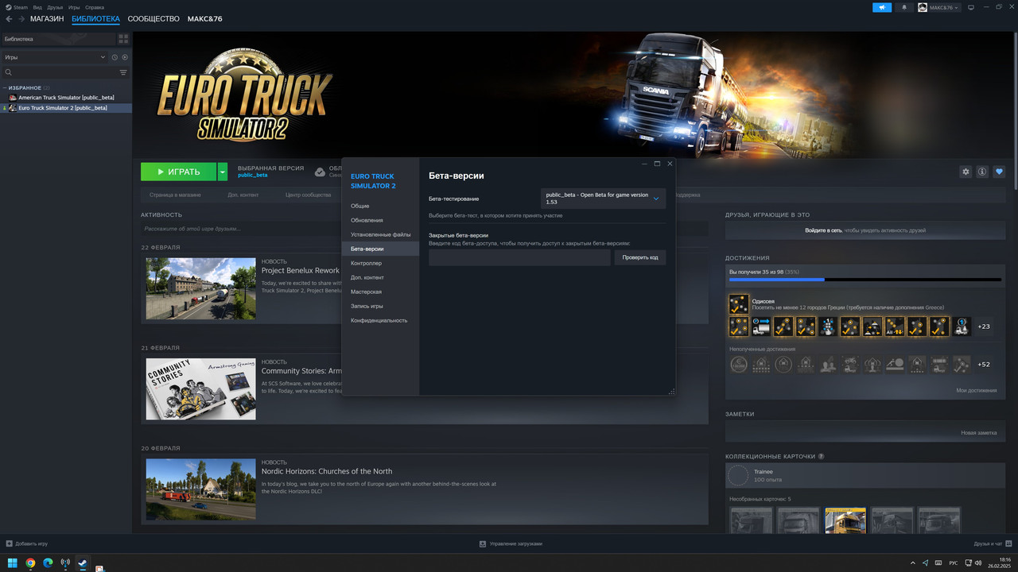1018x572 pixels.
Task: Open Друзья menu
Action: (x=55, y=7)
